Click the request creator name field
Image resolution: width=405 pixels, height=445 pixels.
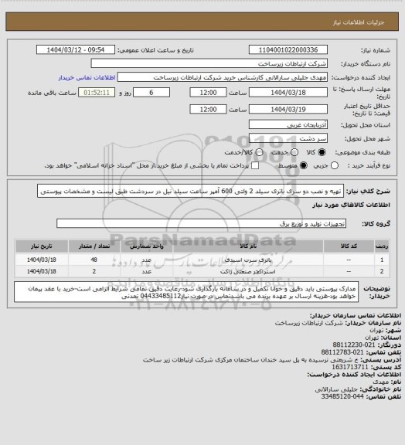pos(223,77)
